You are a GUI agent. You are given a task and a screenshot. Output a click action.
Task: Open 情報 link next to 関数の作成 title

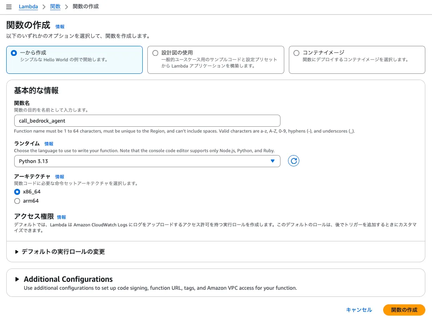pos(60,27)
